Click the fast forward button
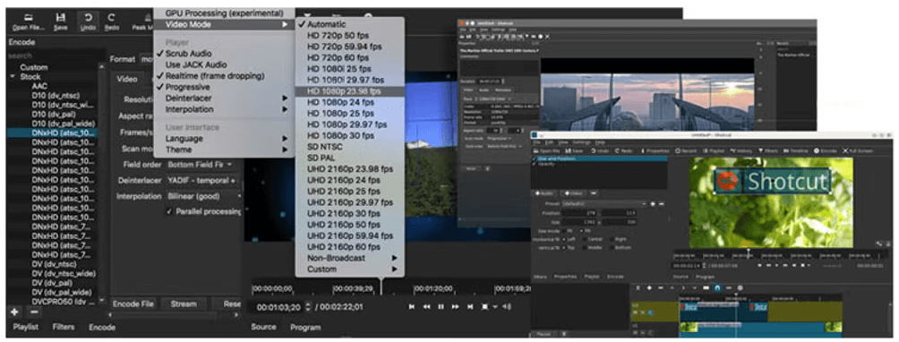Viewport: 899px width, 342px height. [x=455, y=307]
